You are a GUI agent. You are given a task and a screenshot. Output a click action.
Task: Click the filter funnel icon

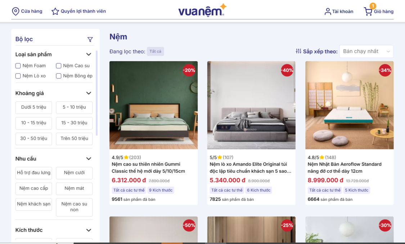(x=90, y=40)
